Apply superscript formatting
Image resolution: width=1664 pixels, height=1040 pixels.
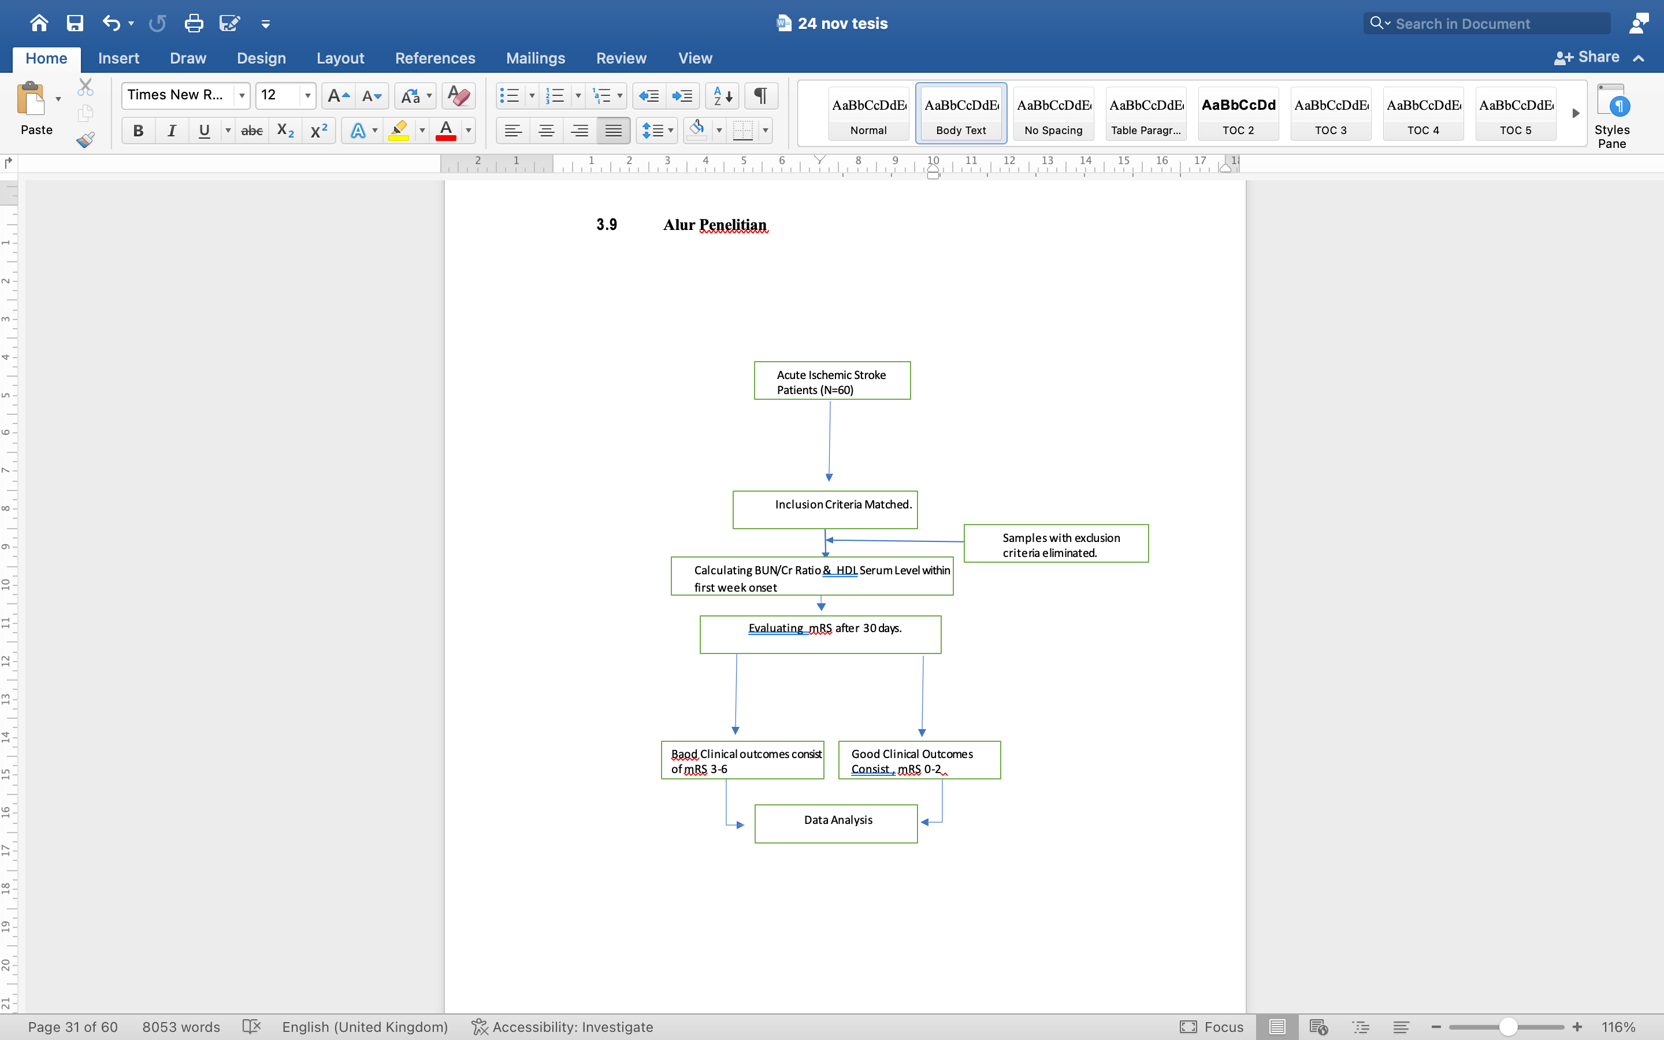pos(319,130)
